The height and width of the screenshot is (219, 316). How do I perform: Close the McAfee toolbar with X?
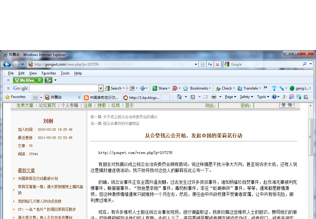tap(8, 80)
